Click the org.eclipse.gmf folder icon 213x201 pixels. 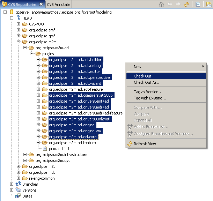pos(25,36)
